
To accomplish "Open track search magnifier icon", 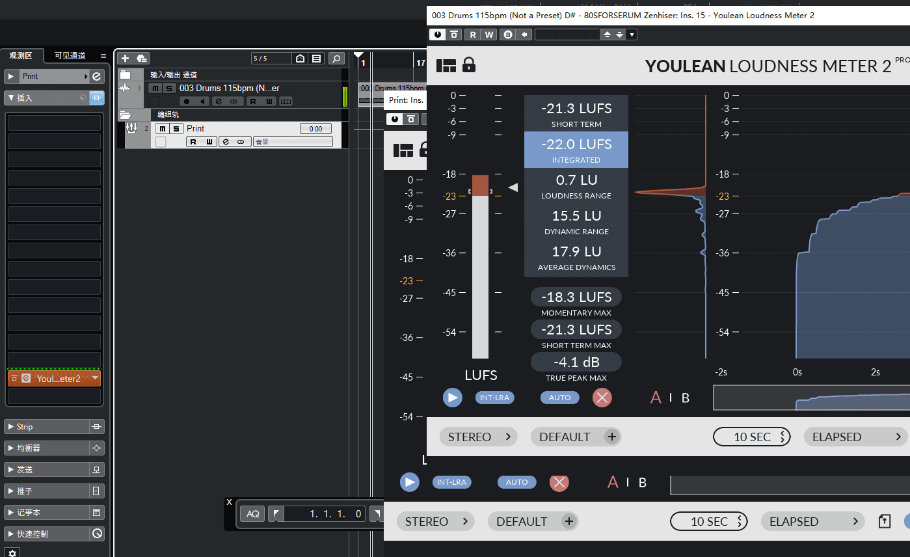I will click(x=336, y=59).
